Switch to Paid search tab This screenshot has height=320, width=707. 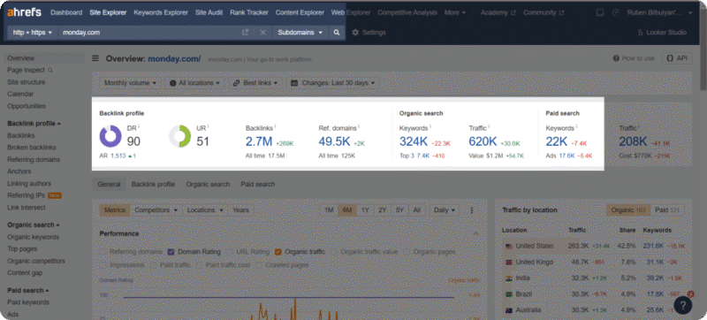pyautogui.click(x=257, y=185)
